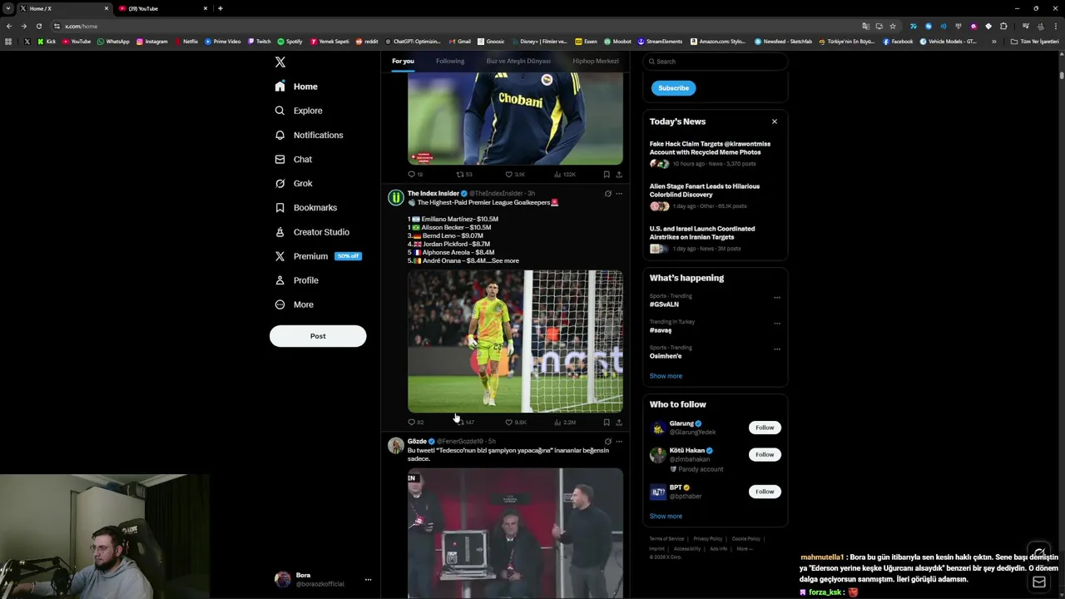Screen dimensions: 1065x599
Task: Like the Index Insider goalkeepers post
Action: (x=516, y=423)
